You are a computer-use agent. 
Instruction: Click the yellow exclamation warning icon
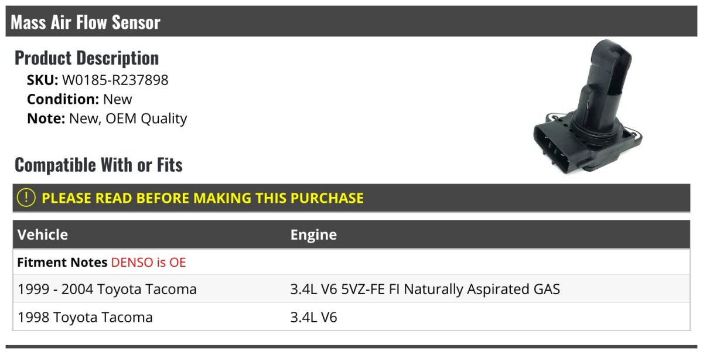pos(26,198)
